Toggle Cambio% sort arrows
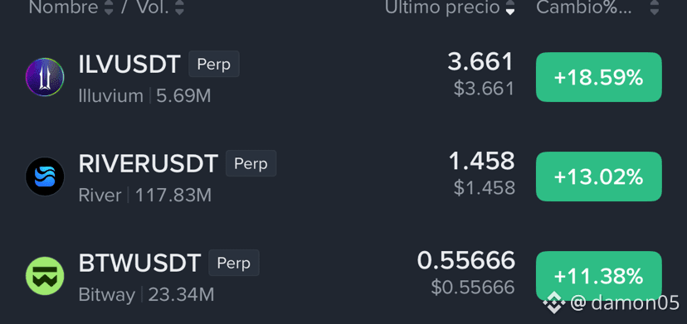 click(654, 7)
